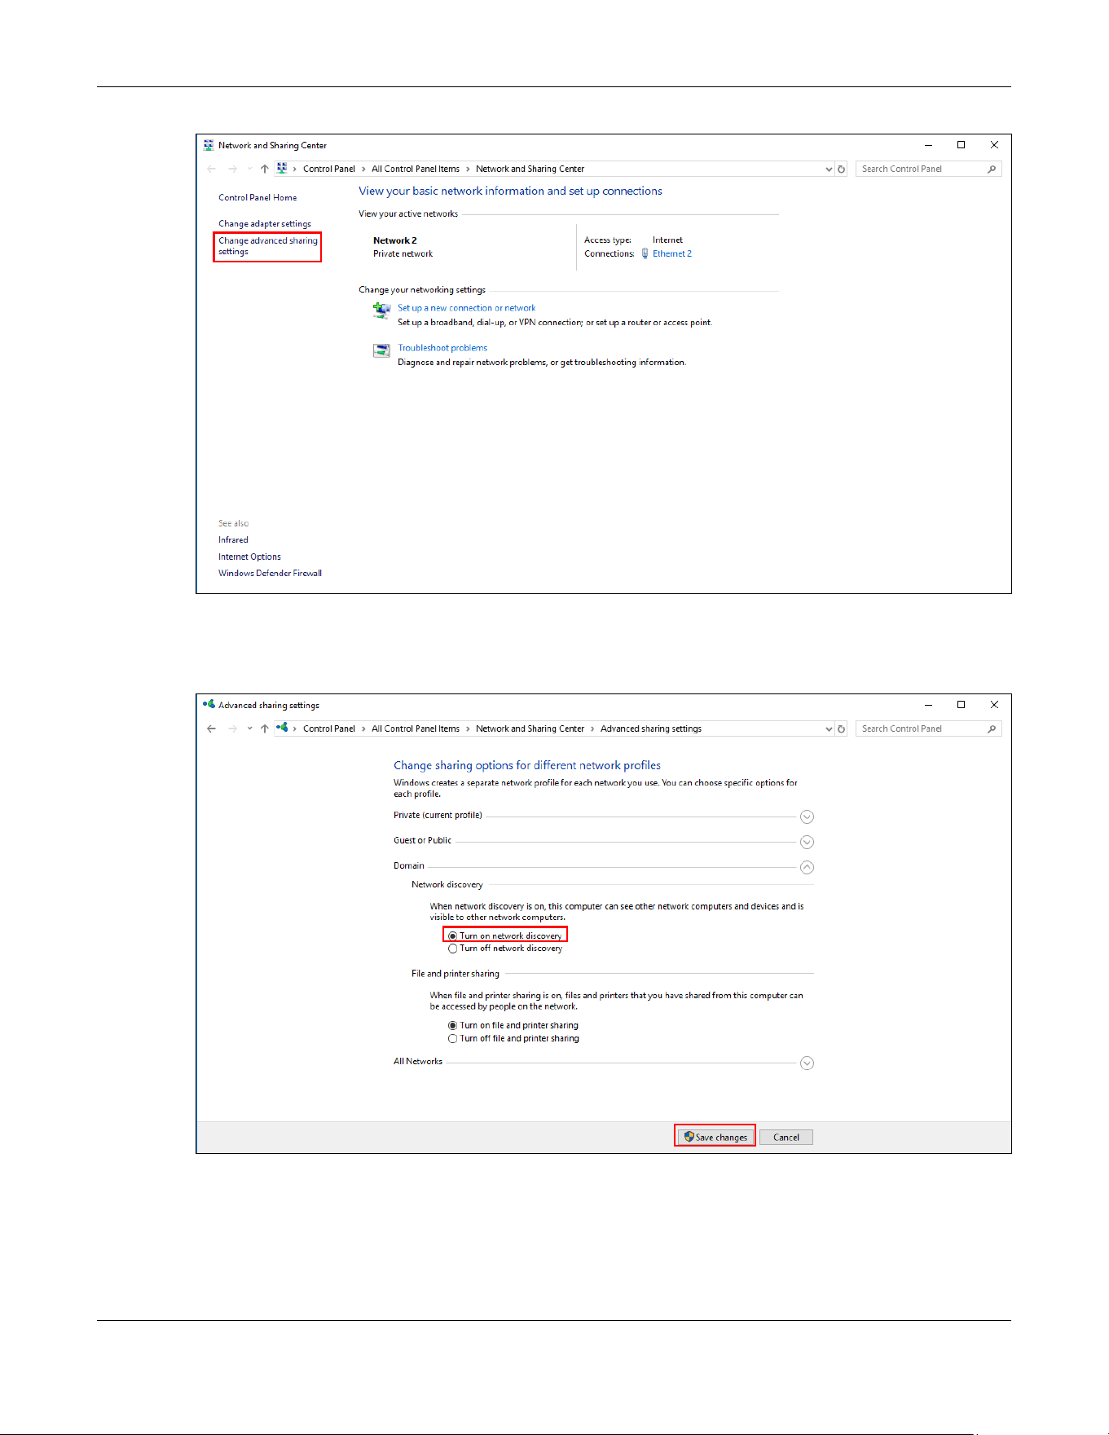Click All Control Panel Items breadcrumb in top window
The image size is (1109, 1435).
tap(416, 169)
